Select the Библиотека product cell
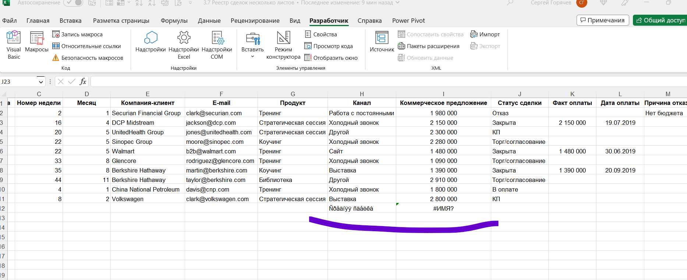687x280 pixels. 293,180
